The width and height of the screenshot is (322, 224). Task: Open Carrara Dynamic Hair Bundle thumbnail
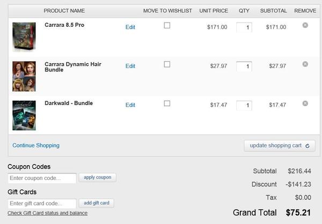[24, 76]
